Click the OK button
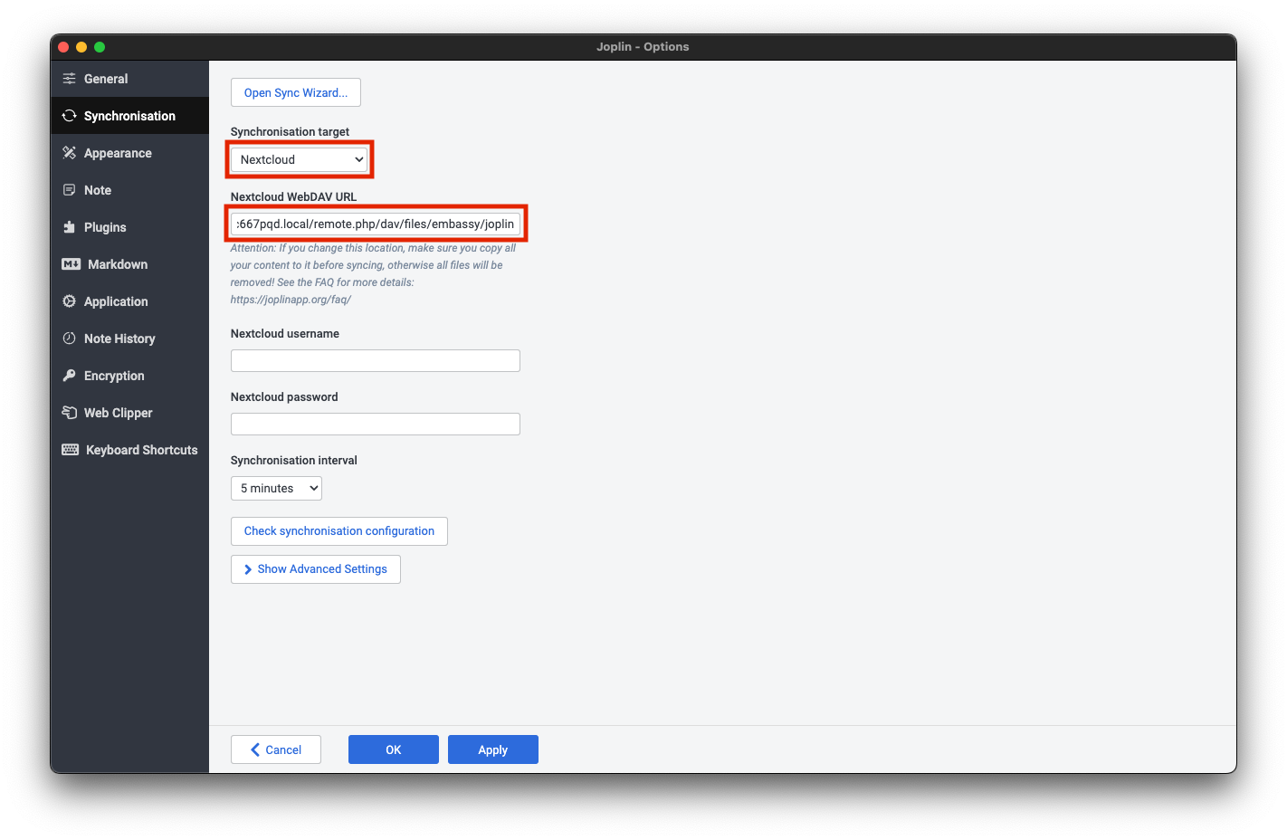The width and height of the screenshot is (1287, 840). click(393, 749)
